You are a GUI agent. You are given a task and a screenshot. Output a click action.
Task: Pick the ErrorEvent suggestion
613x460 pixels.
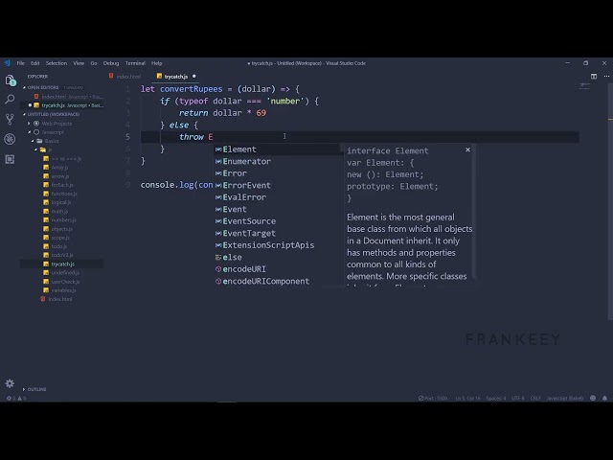(279, 185)
